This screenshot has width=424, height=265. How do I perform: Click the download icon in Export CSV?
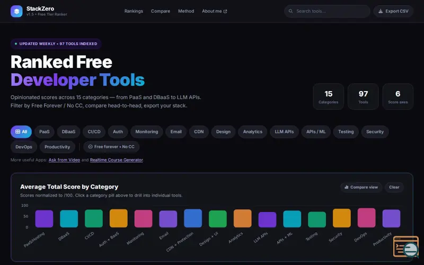(x=381, y=11)
